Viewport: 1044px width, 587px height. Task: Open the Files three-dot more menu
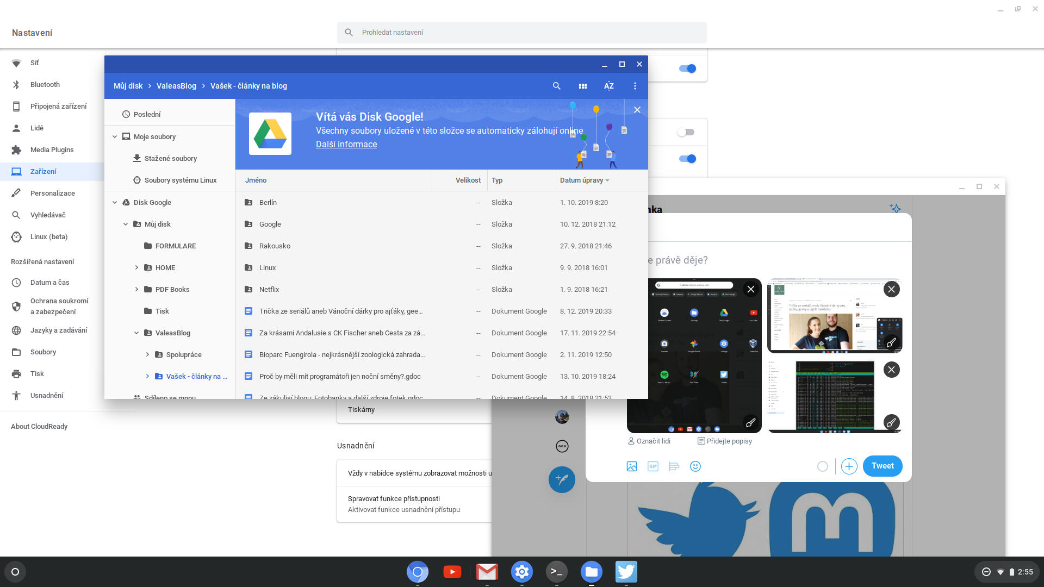pos(635,86)
